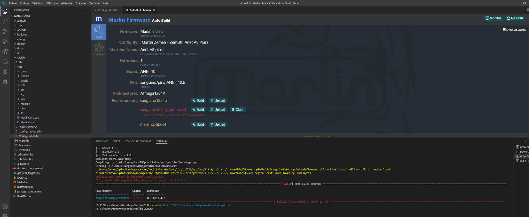Open the Search view in activity bar

(5, 21)
